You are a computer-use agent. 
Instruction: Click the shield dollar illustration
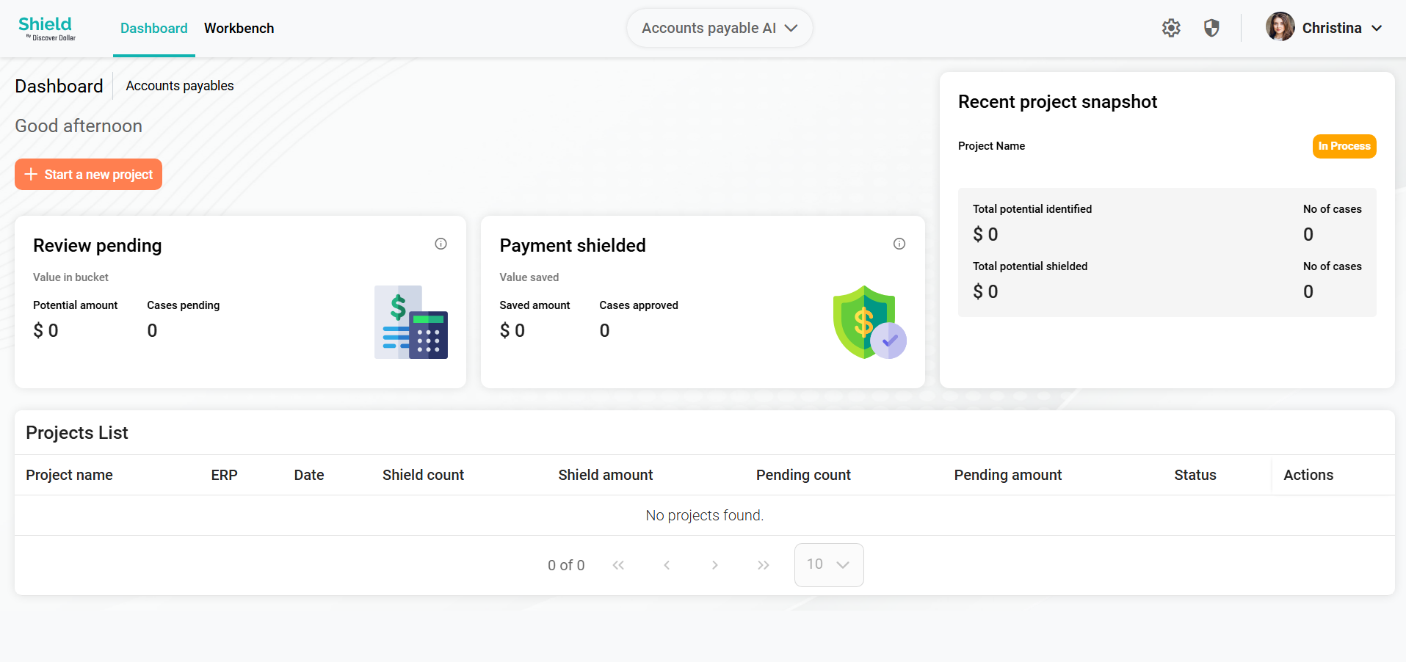[x=870, y=322]
